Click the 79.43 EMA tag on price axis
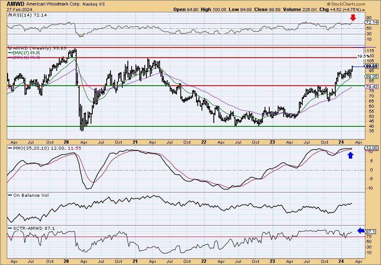This screenshot has height=265, width=381. pos(372,86)
